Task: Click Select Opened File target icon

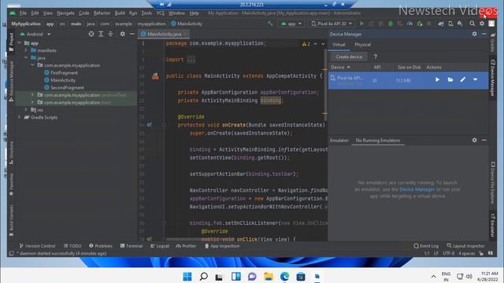Action: [x=91, y=34]
